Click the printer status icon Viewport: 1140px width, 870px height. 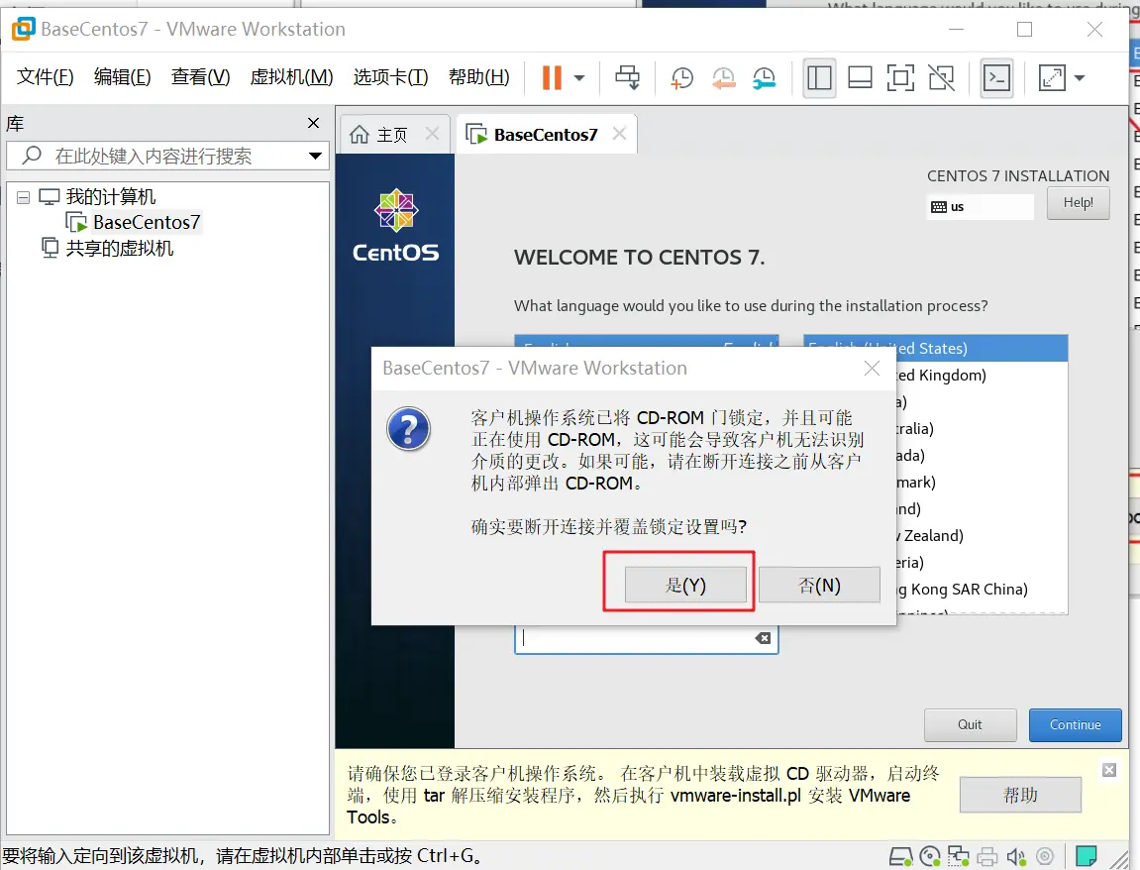(987, 857)
